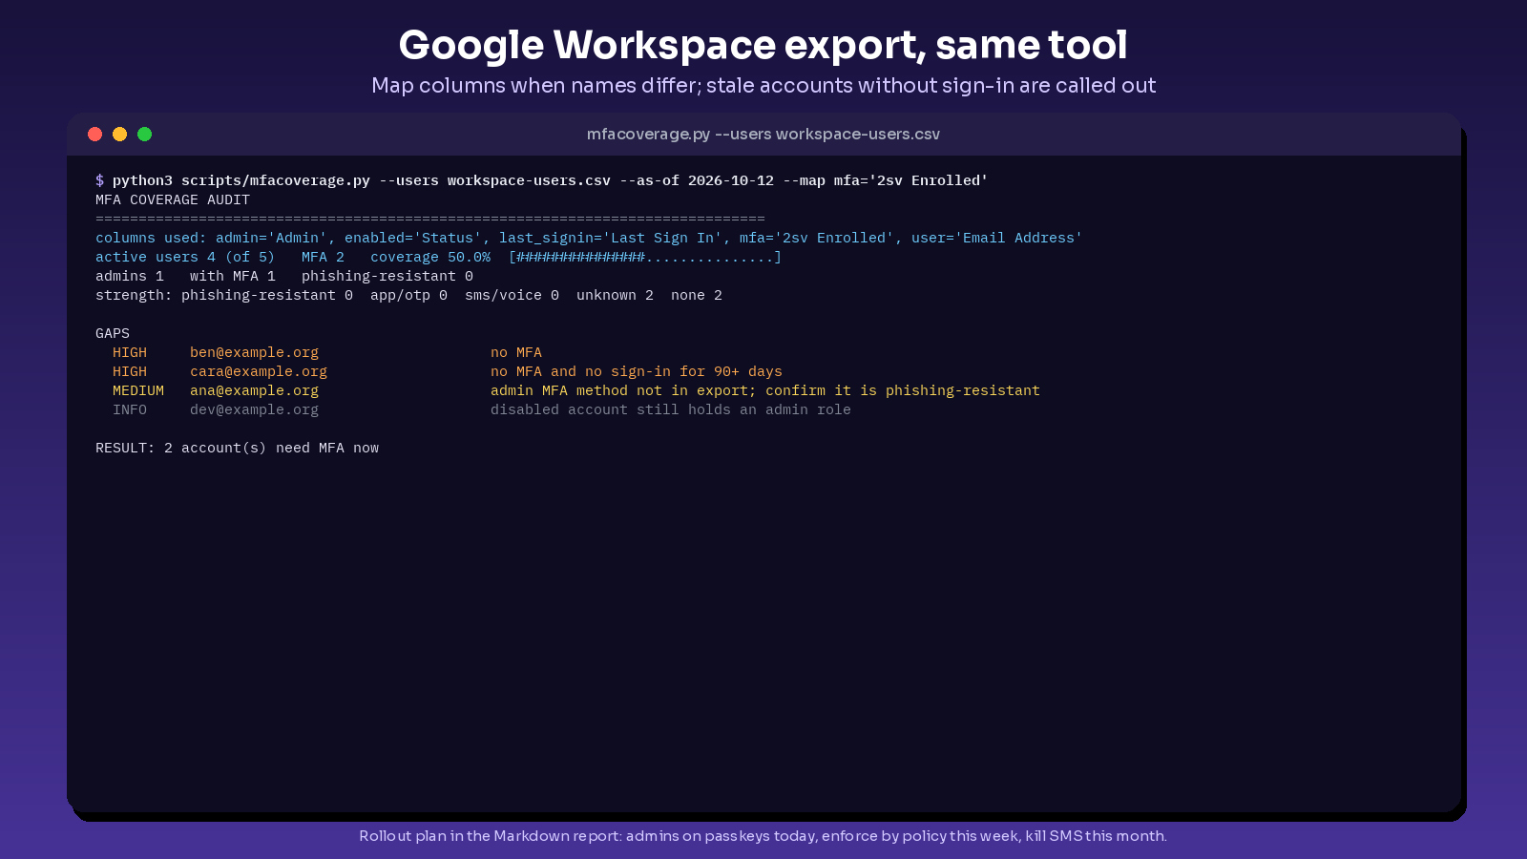
Task: Click the 'active users 4 (of 5)' text
Action: click(185, 257)
